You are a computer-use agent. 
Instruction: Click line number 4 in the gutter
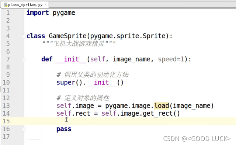tap(8, 36)
